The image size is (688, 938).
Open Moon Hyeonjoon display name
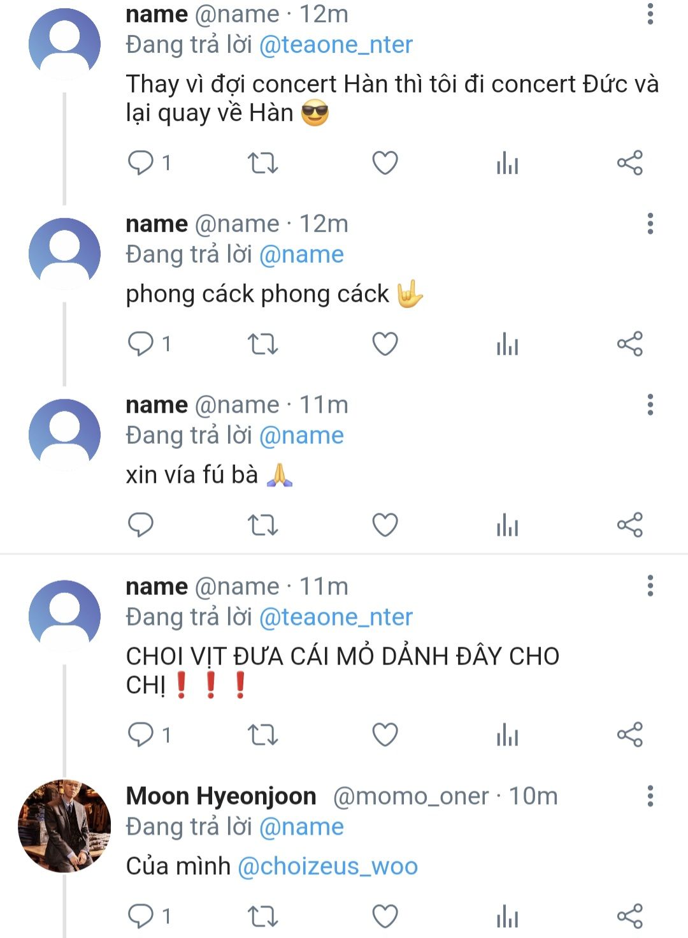[x=221, y=796]
